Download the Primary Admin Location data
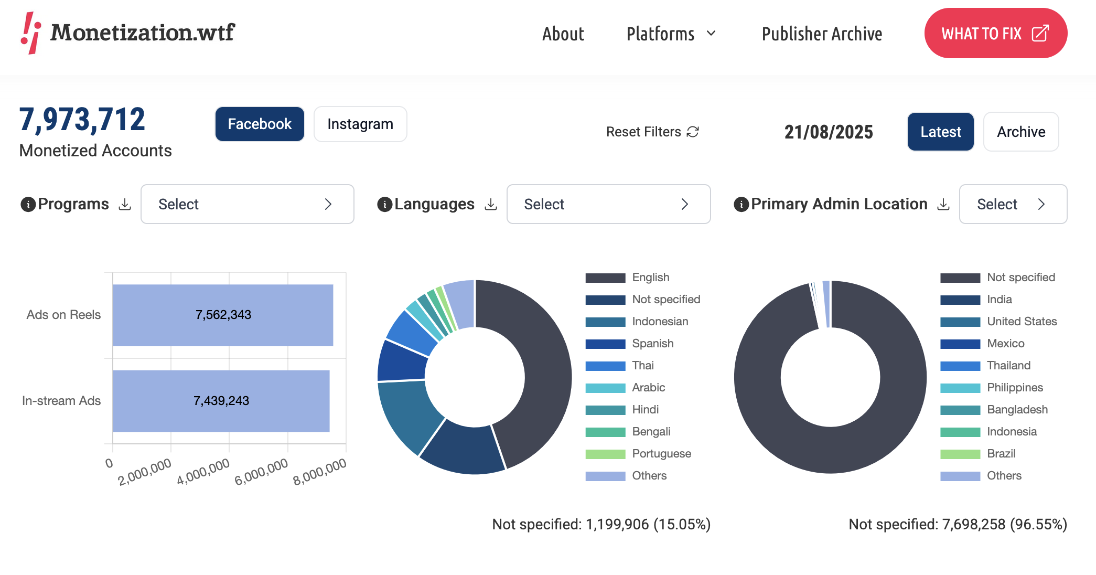This screenshot has width=1096, height=575. 943,204
